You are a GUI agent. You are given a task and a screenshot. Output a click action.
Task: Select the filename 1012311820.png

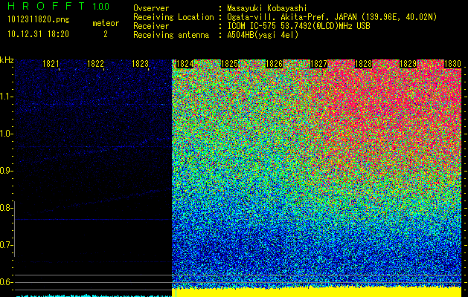[x=39, y=20]
